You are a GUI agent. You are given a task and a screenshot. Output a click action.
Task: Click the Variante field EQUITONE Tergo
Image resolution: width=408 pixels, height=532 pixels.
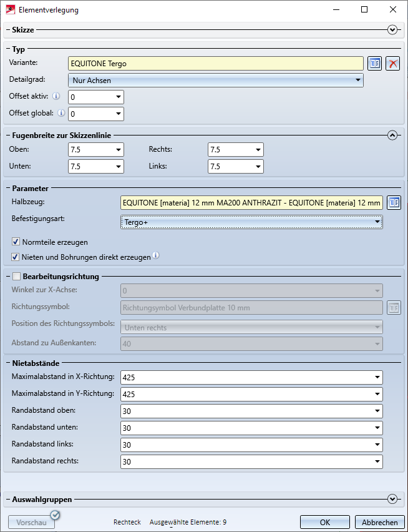click(x=215, y=64)
